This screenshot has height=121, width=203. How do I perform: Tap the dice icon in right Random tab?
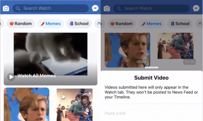click(113, 24)
